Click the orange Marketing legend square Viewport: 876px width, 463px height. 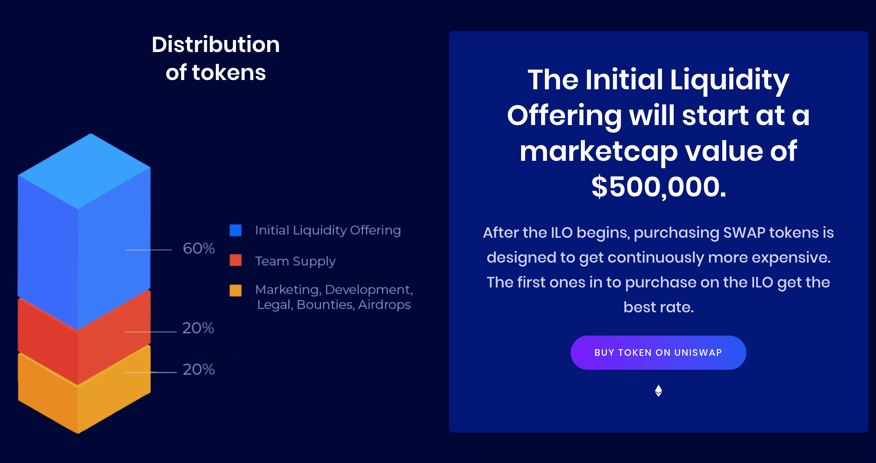(236, 290)
